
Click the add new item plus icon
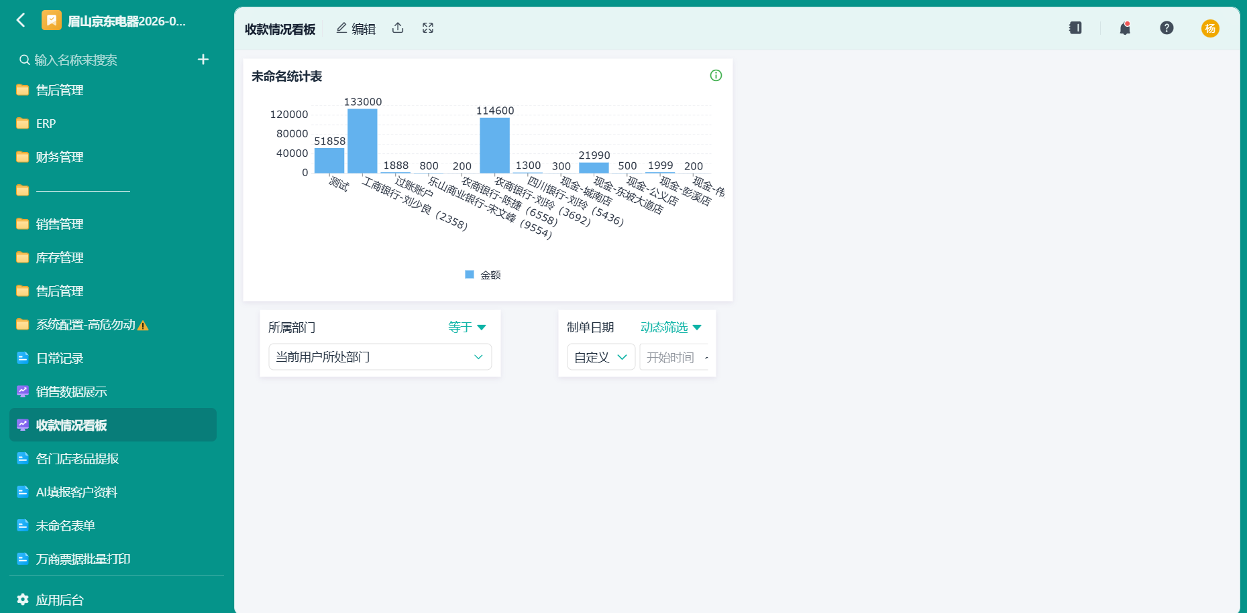pos(203,60)
